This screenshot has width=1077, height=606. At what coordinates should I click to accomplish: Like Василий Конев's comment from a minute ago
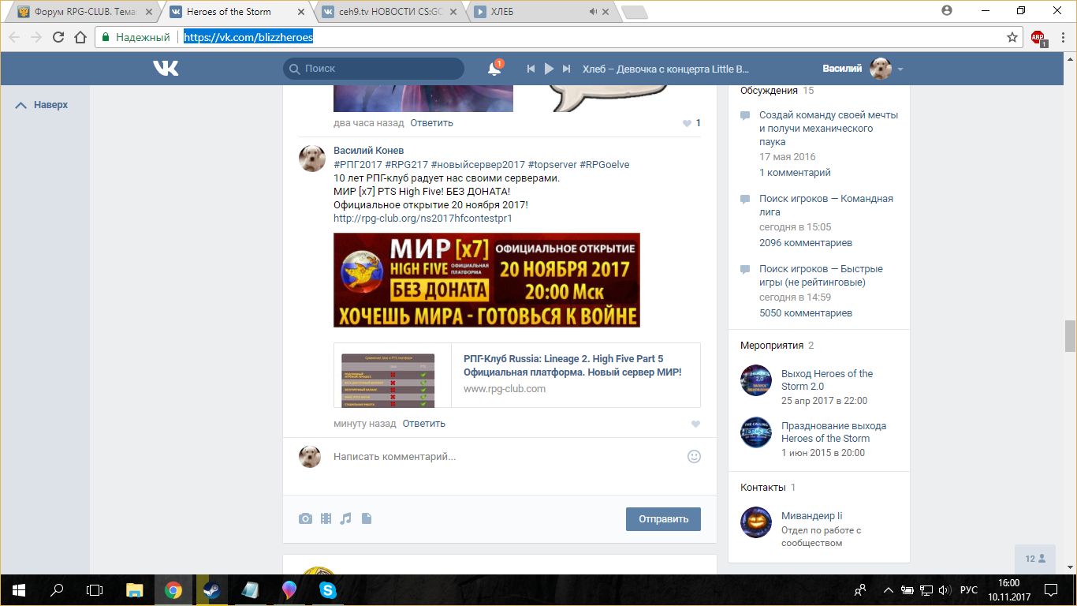[x=695, y=425]
